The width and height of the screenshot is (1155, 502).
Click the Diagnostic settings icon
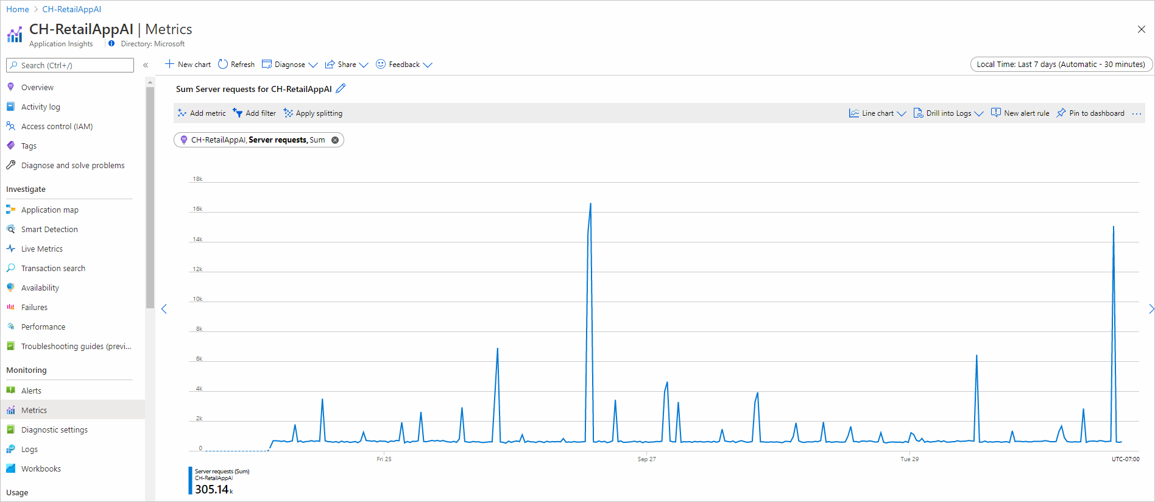tap(11, 430)
